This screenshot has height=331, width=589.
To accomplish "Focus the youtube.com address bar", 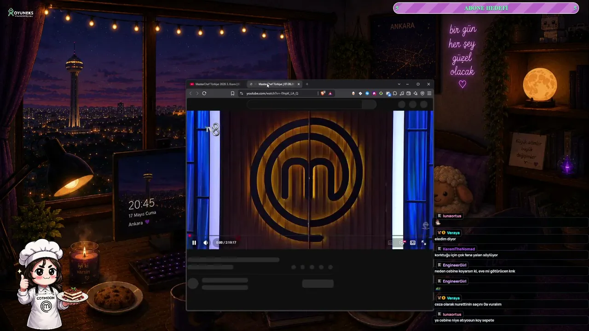I will tap(272, 93).
